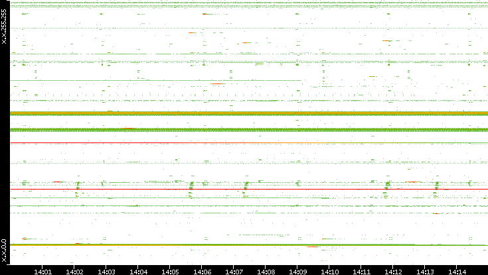
Task: Click the X.X.255.255 vertical axis label
Action: (4, 27)
